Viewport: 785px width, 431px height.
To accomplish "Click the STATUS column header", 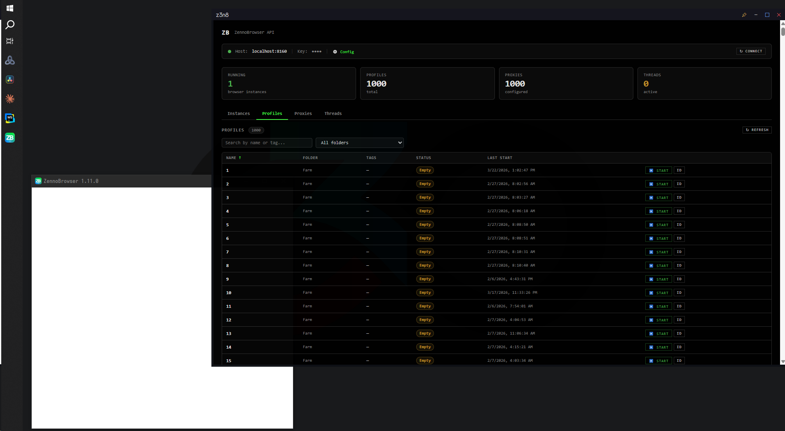I will point(423,158).
